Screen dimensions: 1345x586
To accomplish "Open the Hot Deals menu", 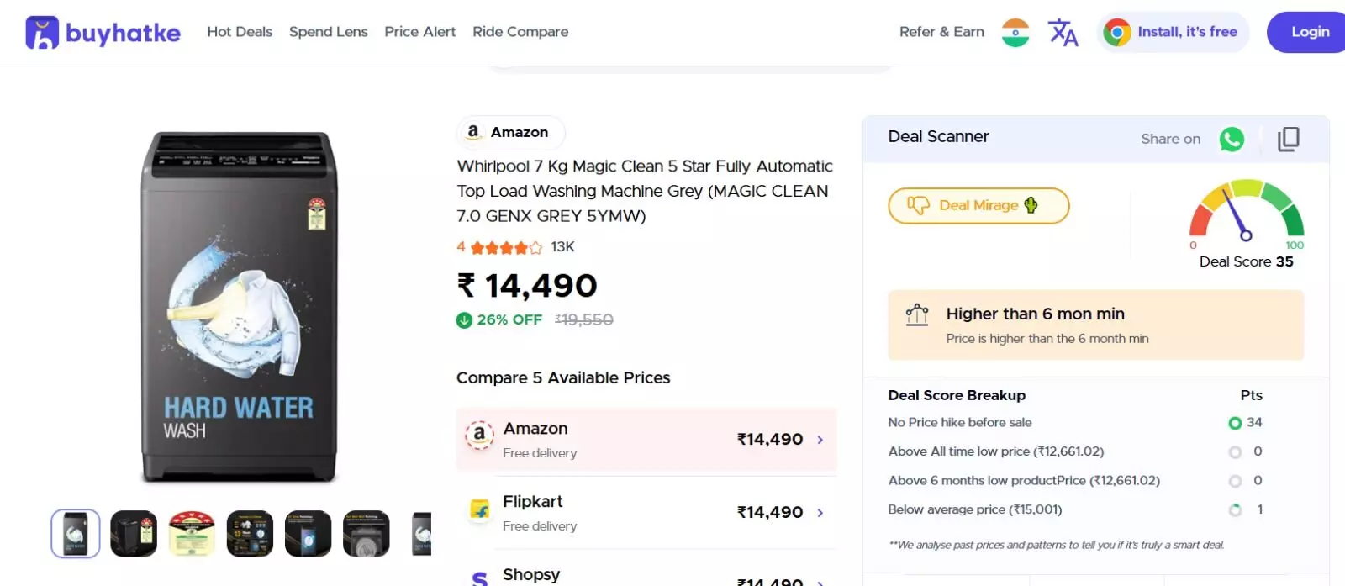I will 240,32.
